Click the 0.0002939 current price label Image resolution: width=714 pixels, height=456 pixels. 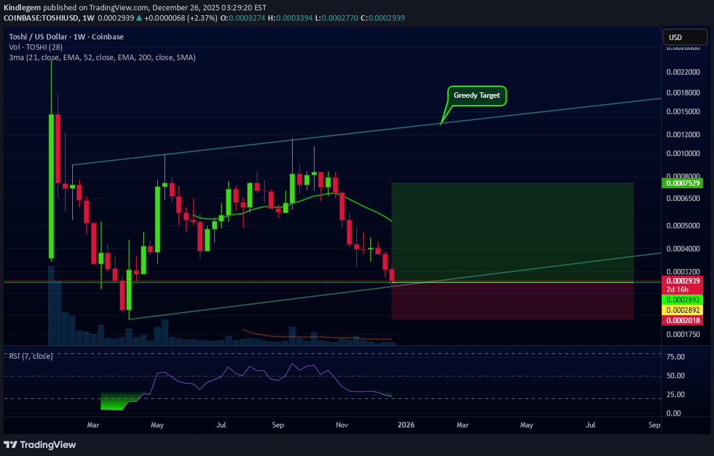tap(682, 281)
